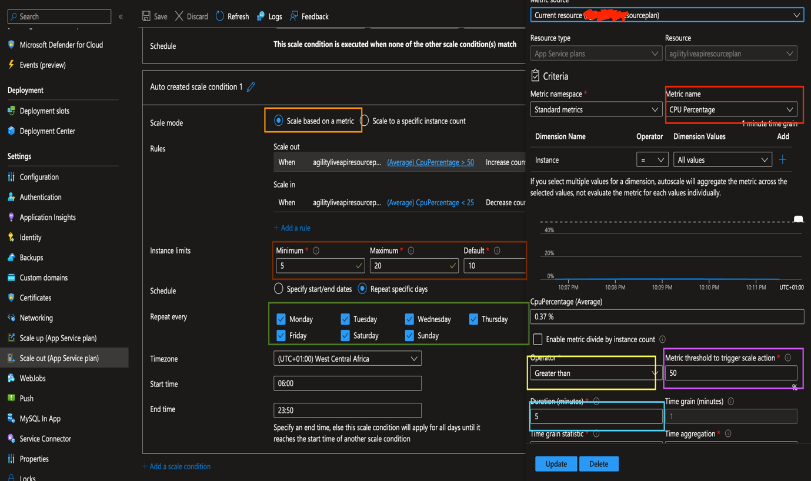The image size is (811, 481).
Task: Click the sidebar Search box
Action: click(59, 16)
